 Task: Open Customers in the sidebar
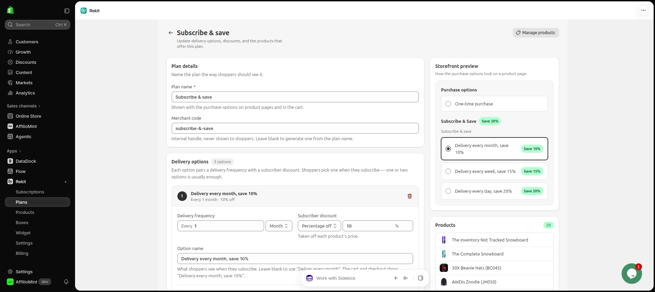coord(38,42)
